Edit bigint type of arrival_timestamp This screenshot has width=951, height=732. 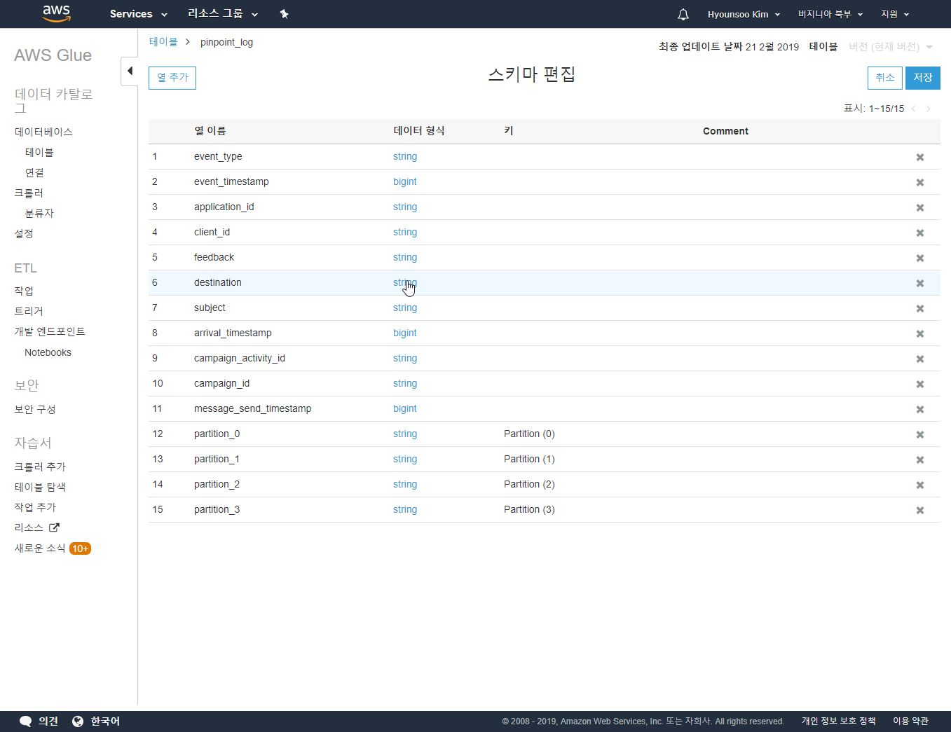tap(405, 333)
